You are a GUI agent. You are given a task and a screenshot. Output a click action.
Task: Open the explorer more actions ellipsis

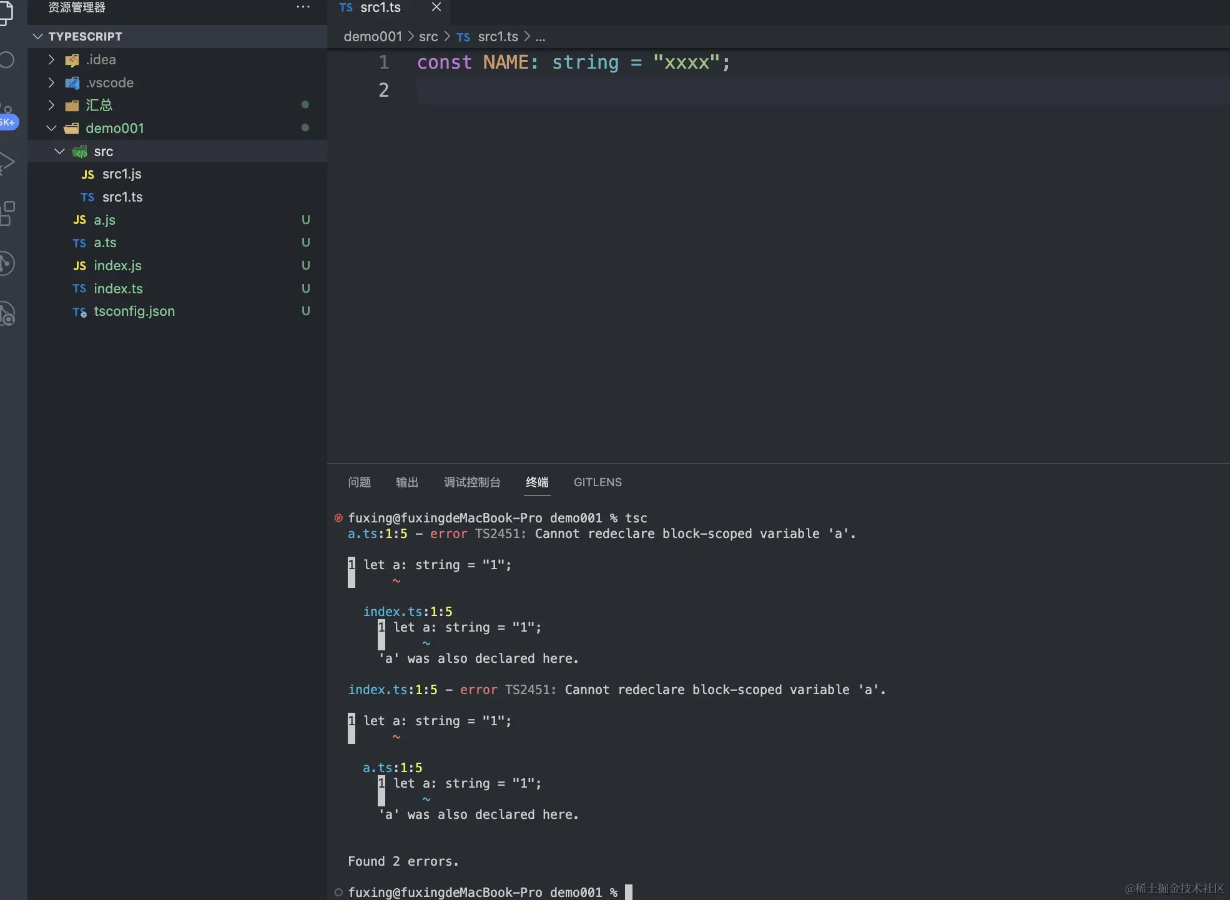pyautogui.click(x=303, y=7)
